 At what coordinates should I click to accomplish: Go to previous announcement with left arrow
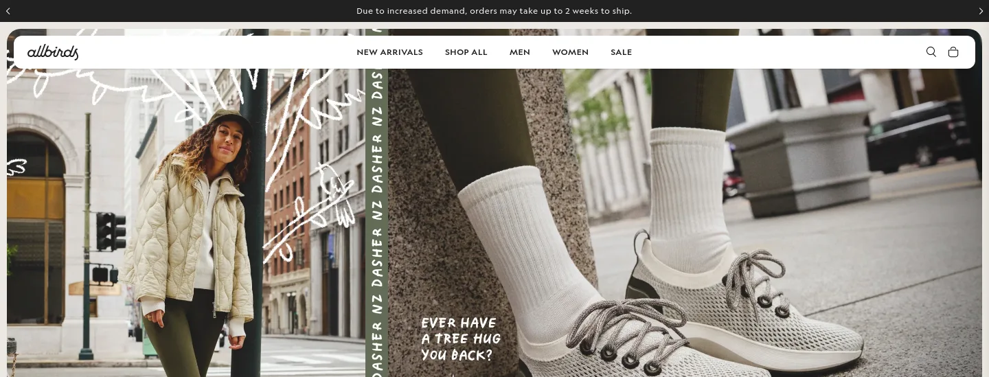click(8, 11)
